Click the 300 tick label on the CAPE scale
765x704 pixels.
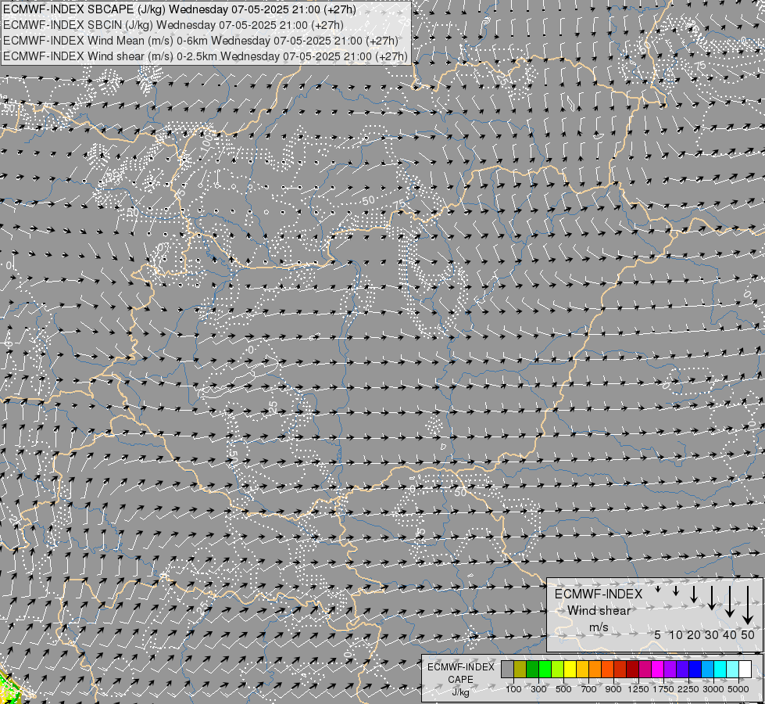(538, 689)
